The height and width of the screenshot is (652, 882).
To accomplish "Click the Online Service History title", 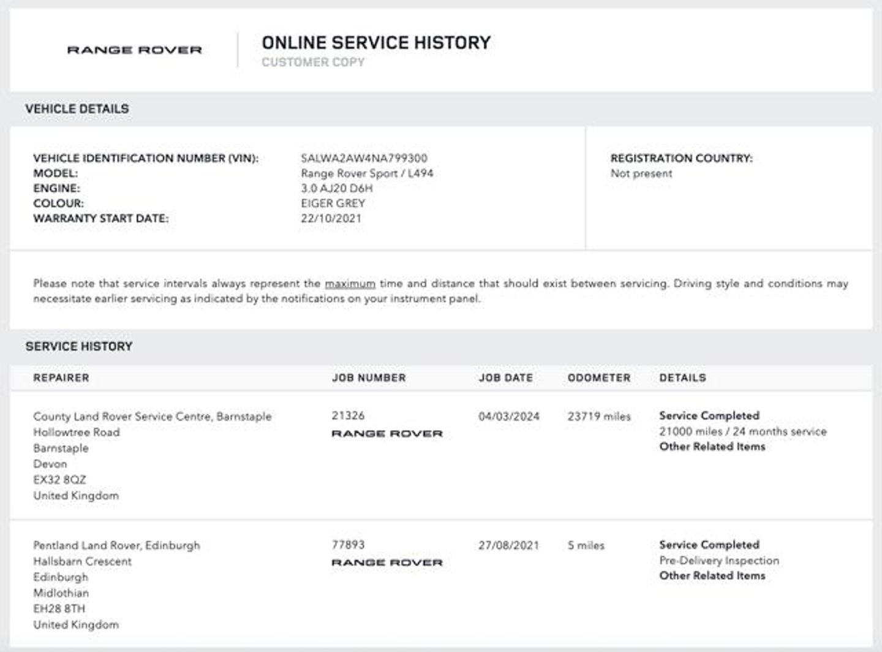I will click(376, 43).
